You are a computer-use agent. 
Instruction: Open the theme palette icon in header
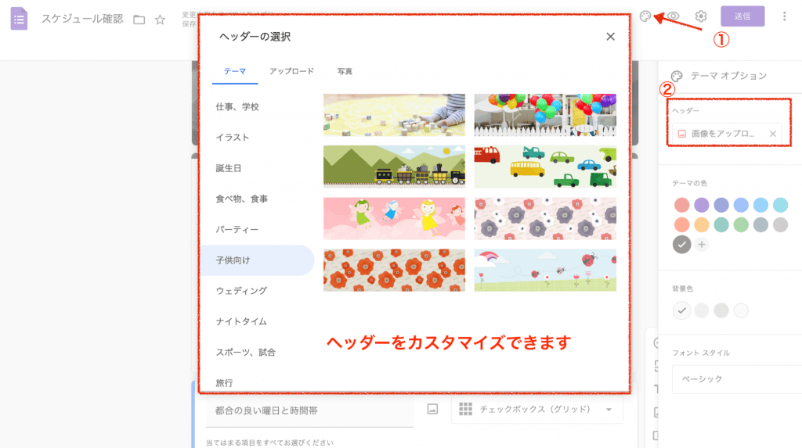click(x=645, y=16)
